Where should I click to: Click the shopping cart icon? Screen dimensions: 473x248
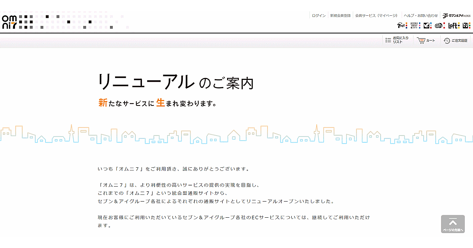click(421, 41)
